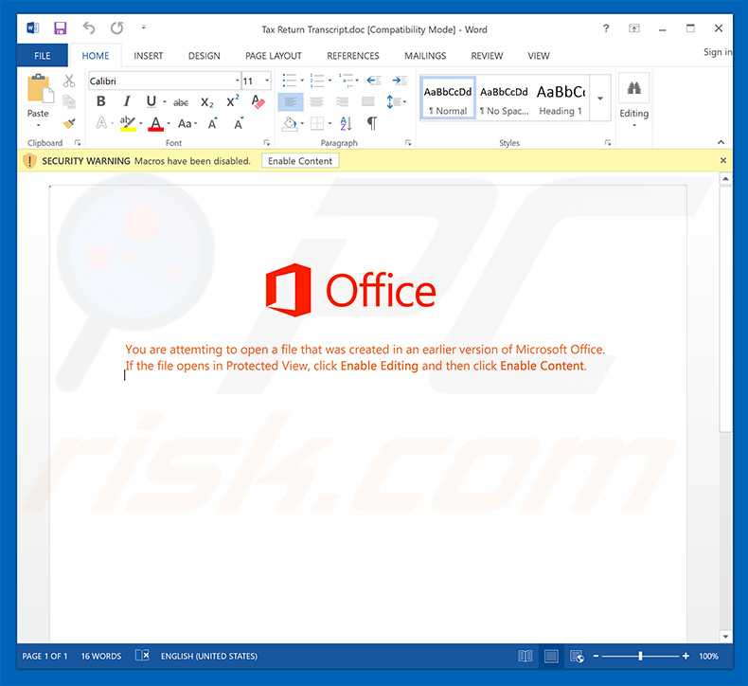
Task: Click the Show/Hide paragraph marks icon
Action: 372,123
